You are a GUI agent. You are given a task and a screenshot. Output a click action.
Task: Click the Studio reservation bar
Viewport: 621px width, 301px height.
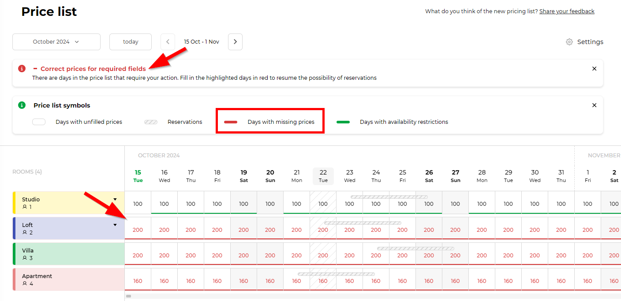[389, 197]
